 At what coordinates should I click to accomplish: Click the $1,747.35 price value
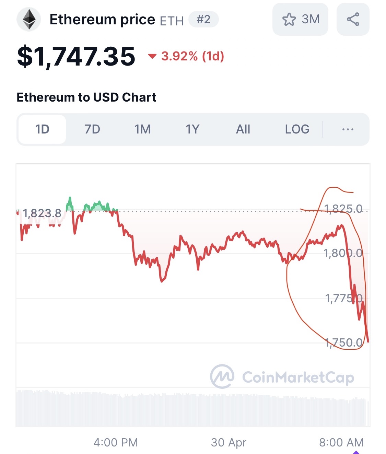76,56
